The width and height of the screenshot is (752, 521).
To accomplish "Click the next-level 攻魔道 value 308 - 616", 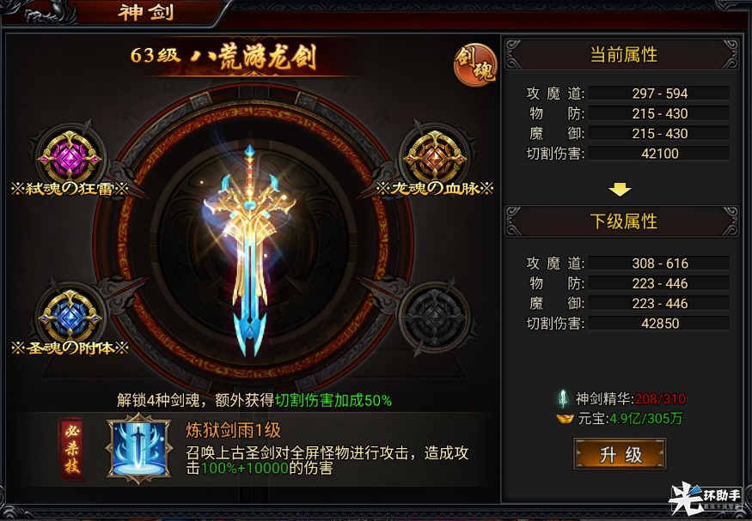I will [x=659, y=263].
